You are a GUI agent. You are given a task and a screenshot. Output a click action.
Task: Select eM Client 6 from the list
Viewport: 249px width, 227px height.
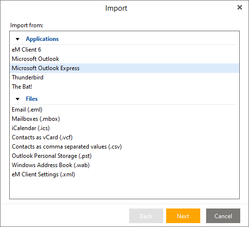124,50
